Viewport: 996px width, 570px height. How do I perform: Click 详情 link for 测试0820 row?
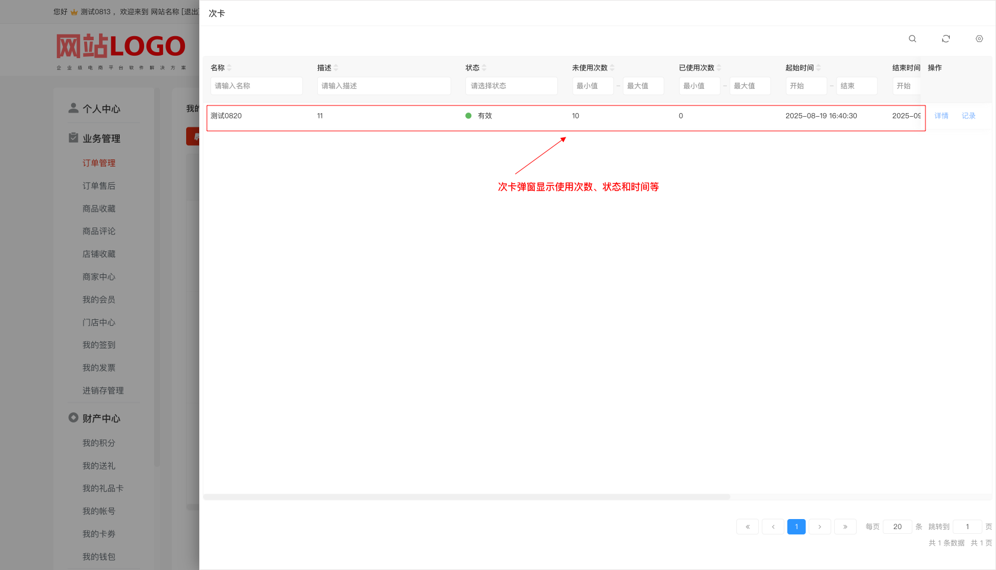click(x=941, y=116)
